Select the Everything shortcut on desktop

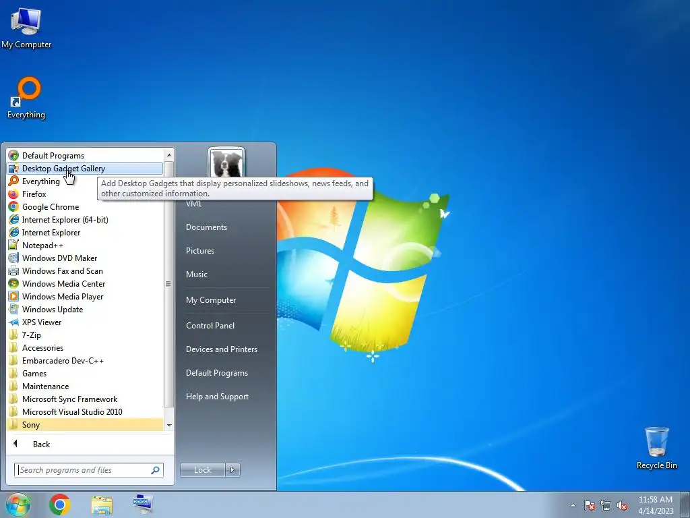point(26,98)
